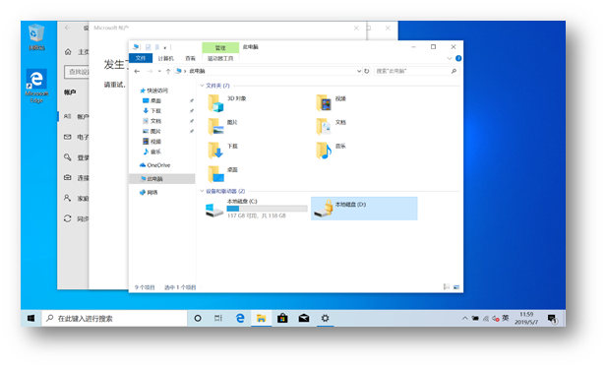Expand the ribbon with the chevron arrow
The image size is (607, 368).
(x=450, y=58)
